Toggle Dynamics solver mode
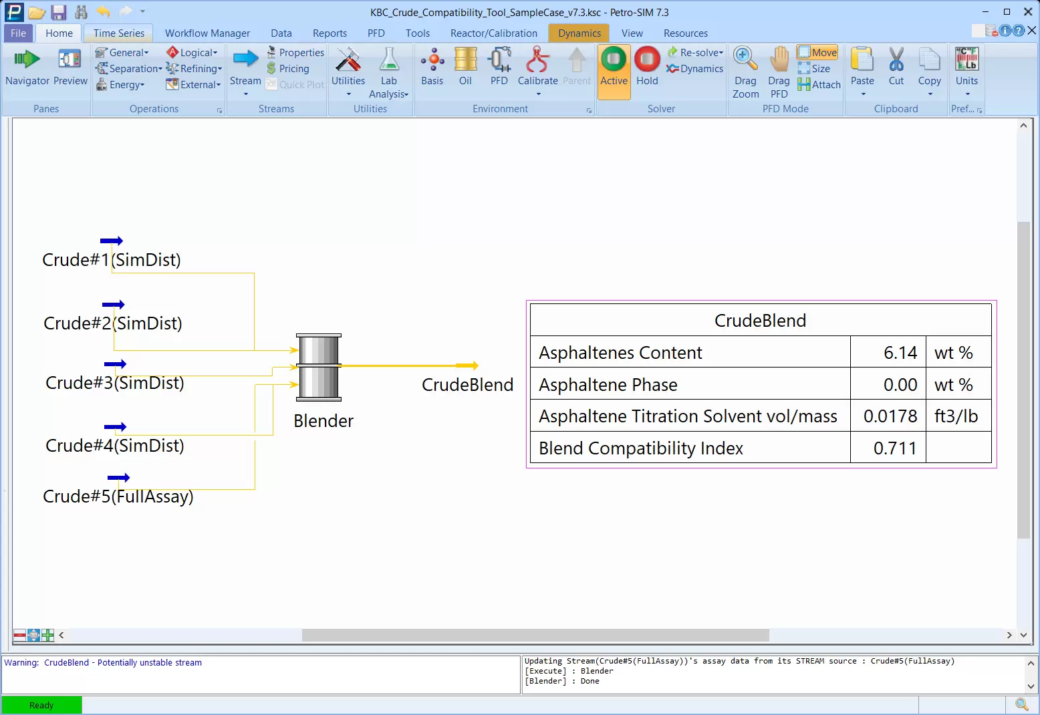The image size is (1040, 715). 694,68
